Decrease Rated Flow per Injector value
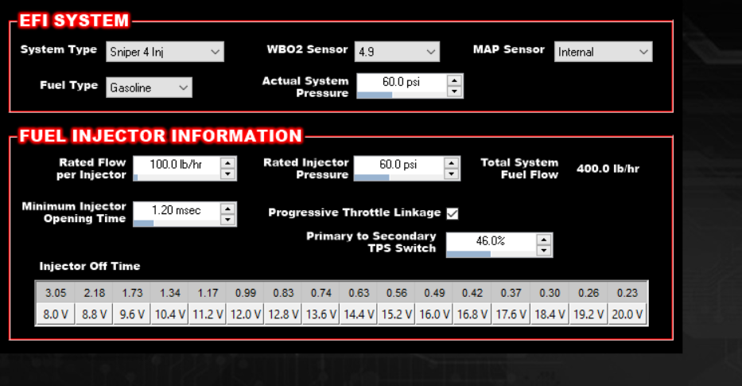This screenshot has width=742, height=386. pyautogui.click(x=228, y=174)
